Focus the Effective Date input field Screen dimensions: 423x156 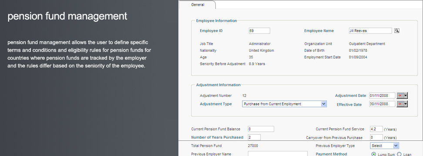tap(382, 104)
